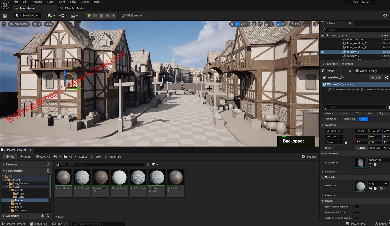390x226 pixels.
Task: Open the viewport hamburger options menu
Action: [4, 24]
